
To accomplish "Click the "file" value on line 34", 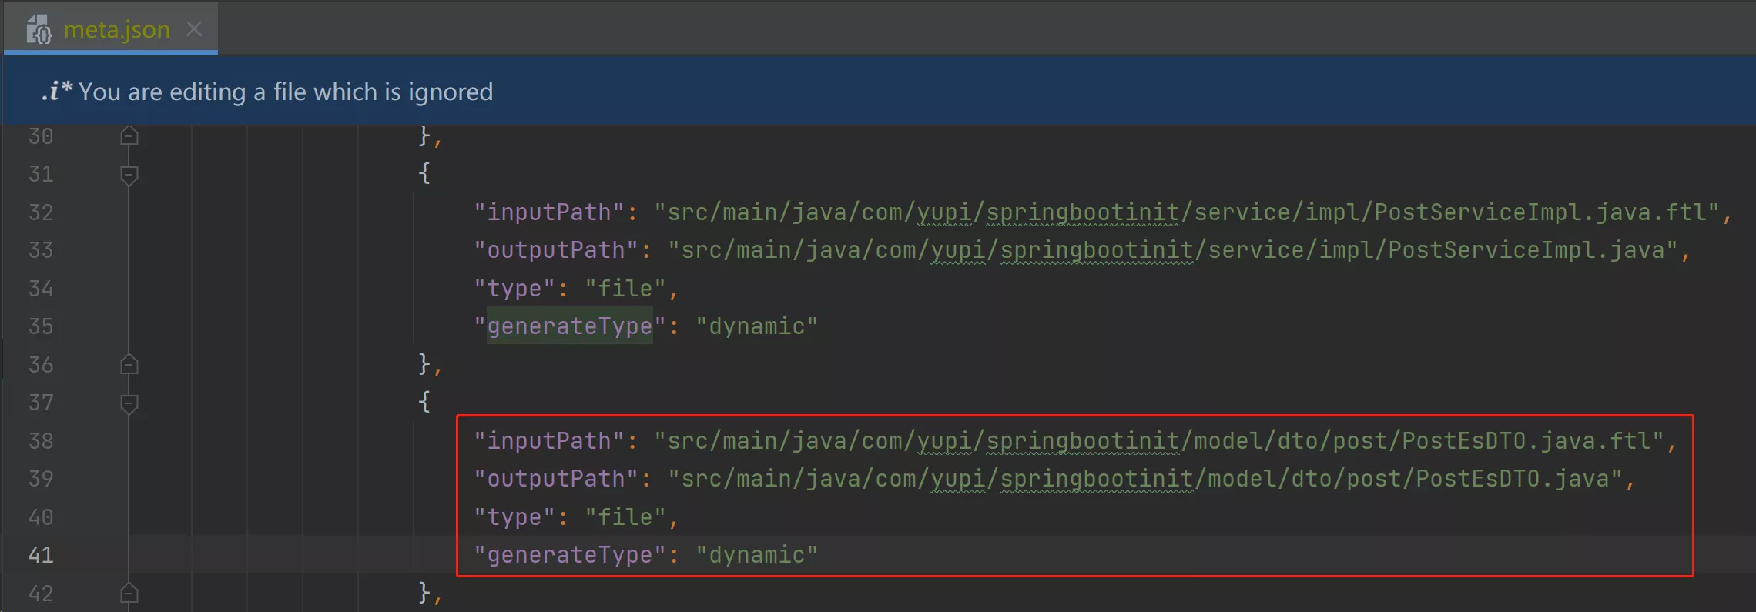I will click(625, 289).
